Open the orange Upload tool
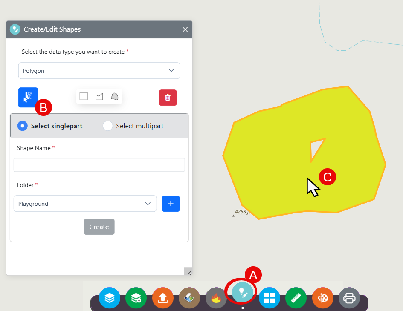The image size is (403, 311). click(162, 298)
